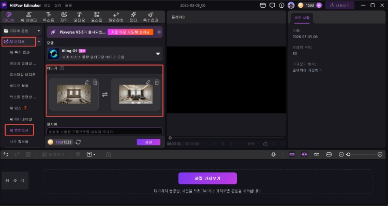Swap the start and end images
388x206 pixels.
105,94
